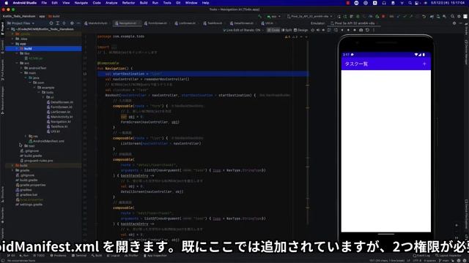Viewport: 469px width, 263px height.
Task: Switch editor to Split view
Action: click(287, 30)
